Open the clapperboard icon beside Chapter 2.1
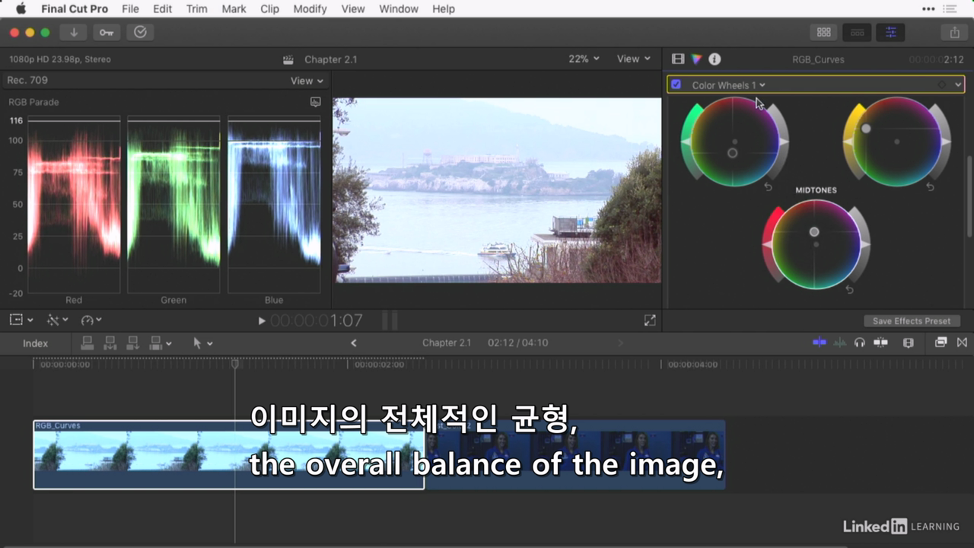Screen dimensions: 974x548 click(288, 59)
